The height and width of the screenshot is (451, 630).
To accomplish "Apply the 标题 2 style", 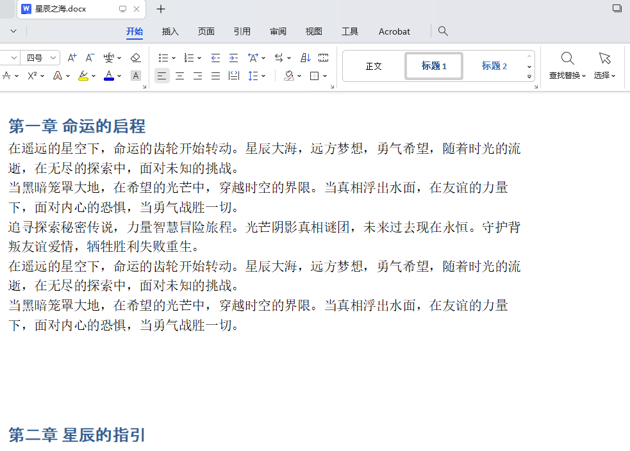I will tap(494, 66).
